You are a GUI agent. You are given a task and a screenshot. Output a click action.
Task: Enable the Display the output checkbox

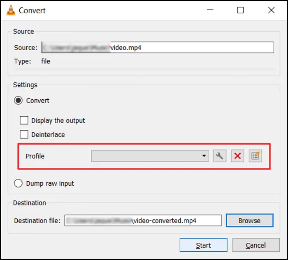(x=24, y=121)
